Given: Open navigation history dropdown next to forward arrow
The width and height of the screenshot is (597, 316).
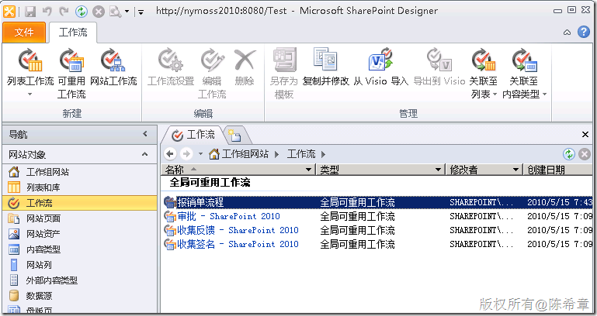Looking at the screenshot, I should tap(201, 154).
